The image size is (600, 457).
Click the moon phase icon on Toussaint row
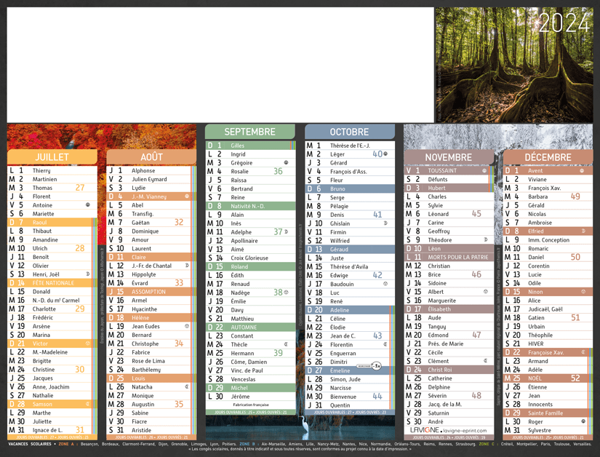(x=485, y=171)
